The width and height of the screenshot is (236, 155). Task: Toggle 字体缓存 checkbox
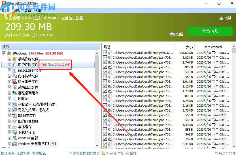(9, 127)
